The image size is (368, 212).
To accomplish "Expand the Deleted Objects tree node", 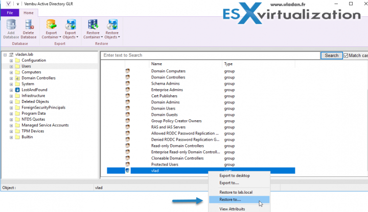I will (x=11, y=102).
